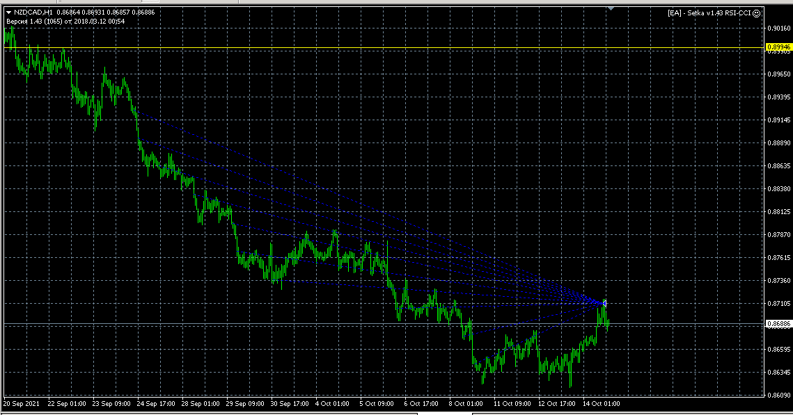The height and width of the screenshot is (415, 793).
Task: Click price scale value 0.87615
Action: [x=779, y=257]
